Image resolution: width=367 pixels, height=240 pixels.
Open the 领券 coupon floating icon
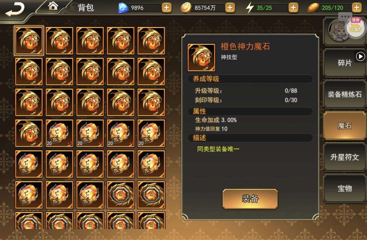[x=356, y=27]
